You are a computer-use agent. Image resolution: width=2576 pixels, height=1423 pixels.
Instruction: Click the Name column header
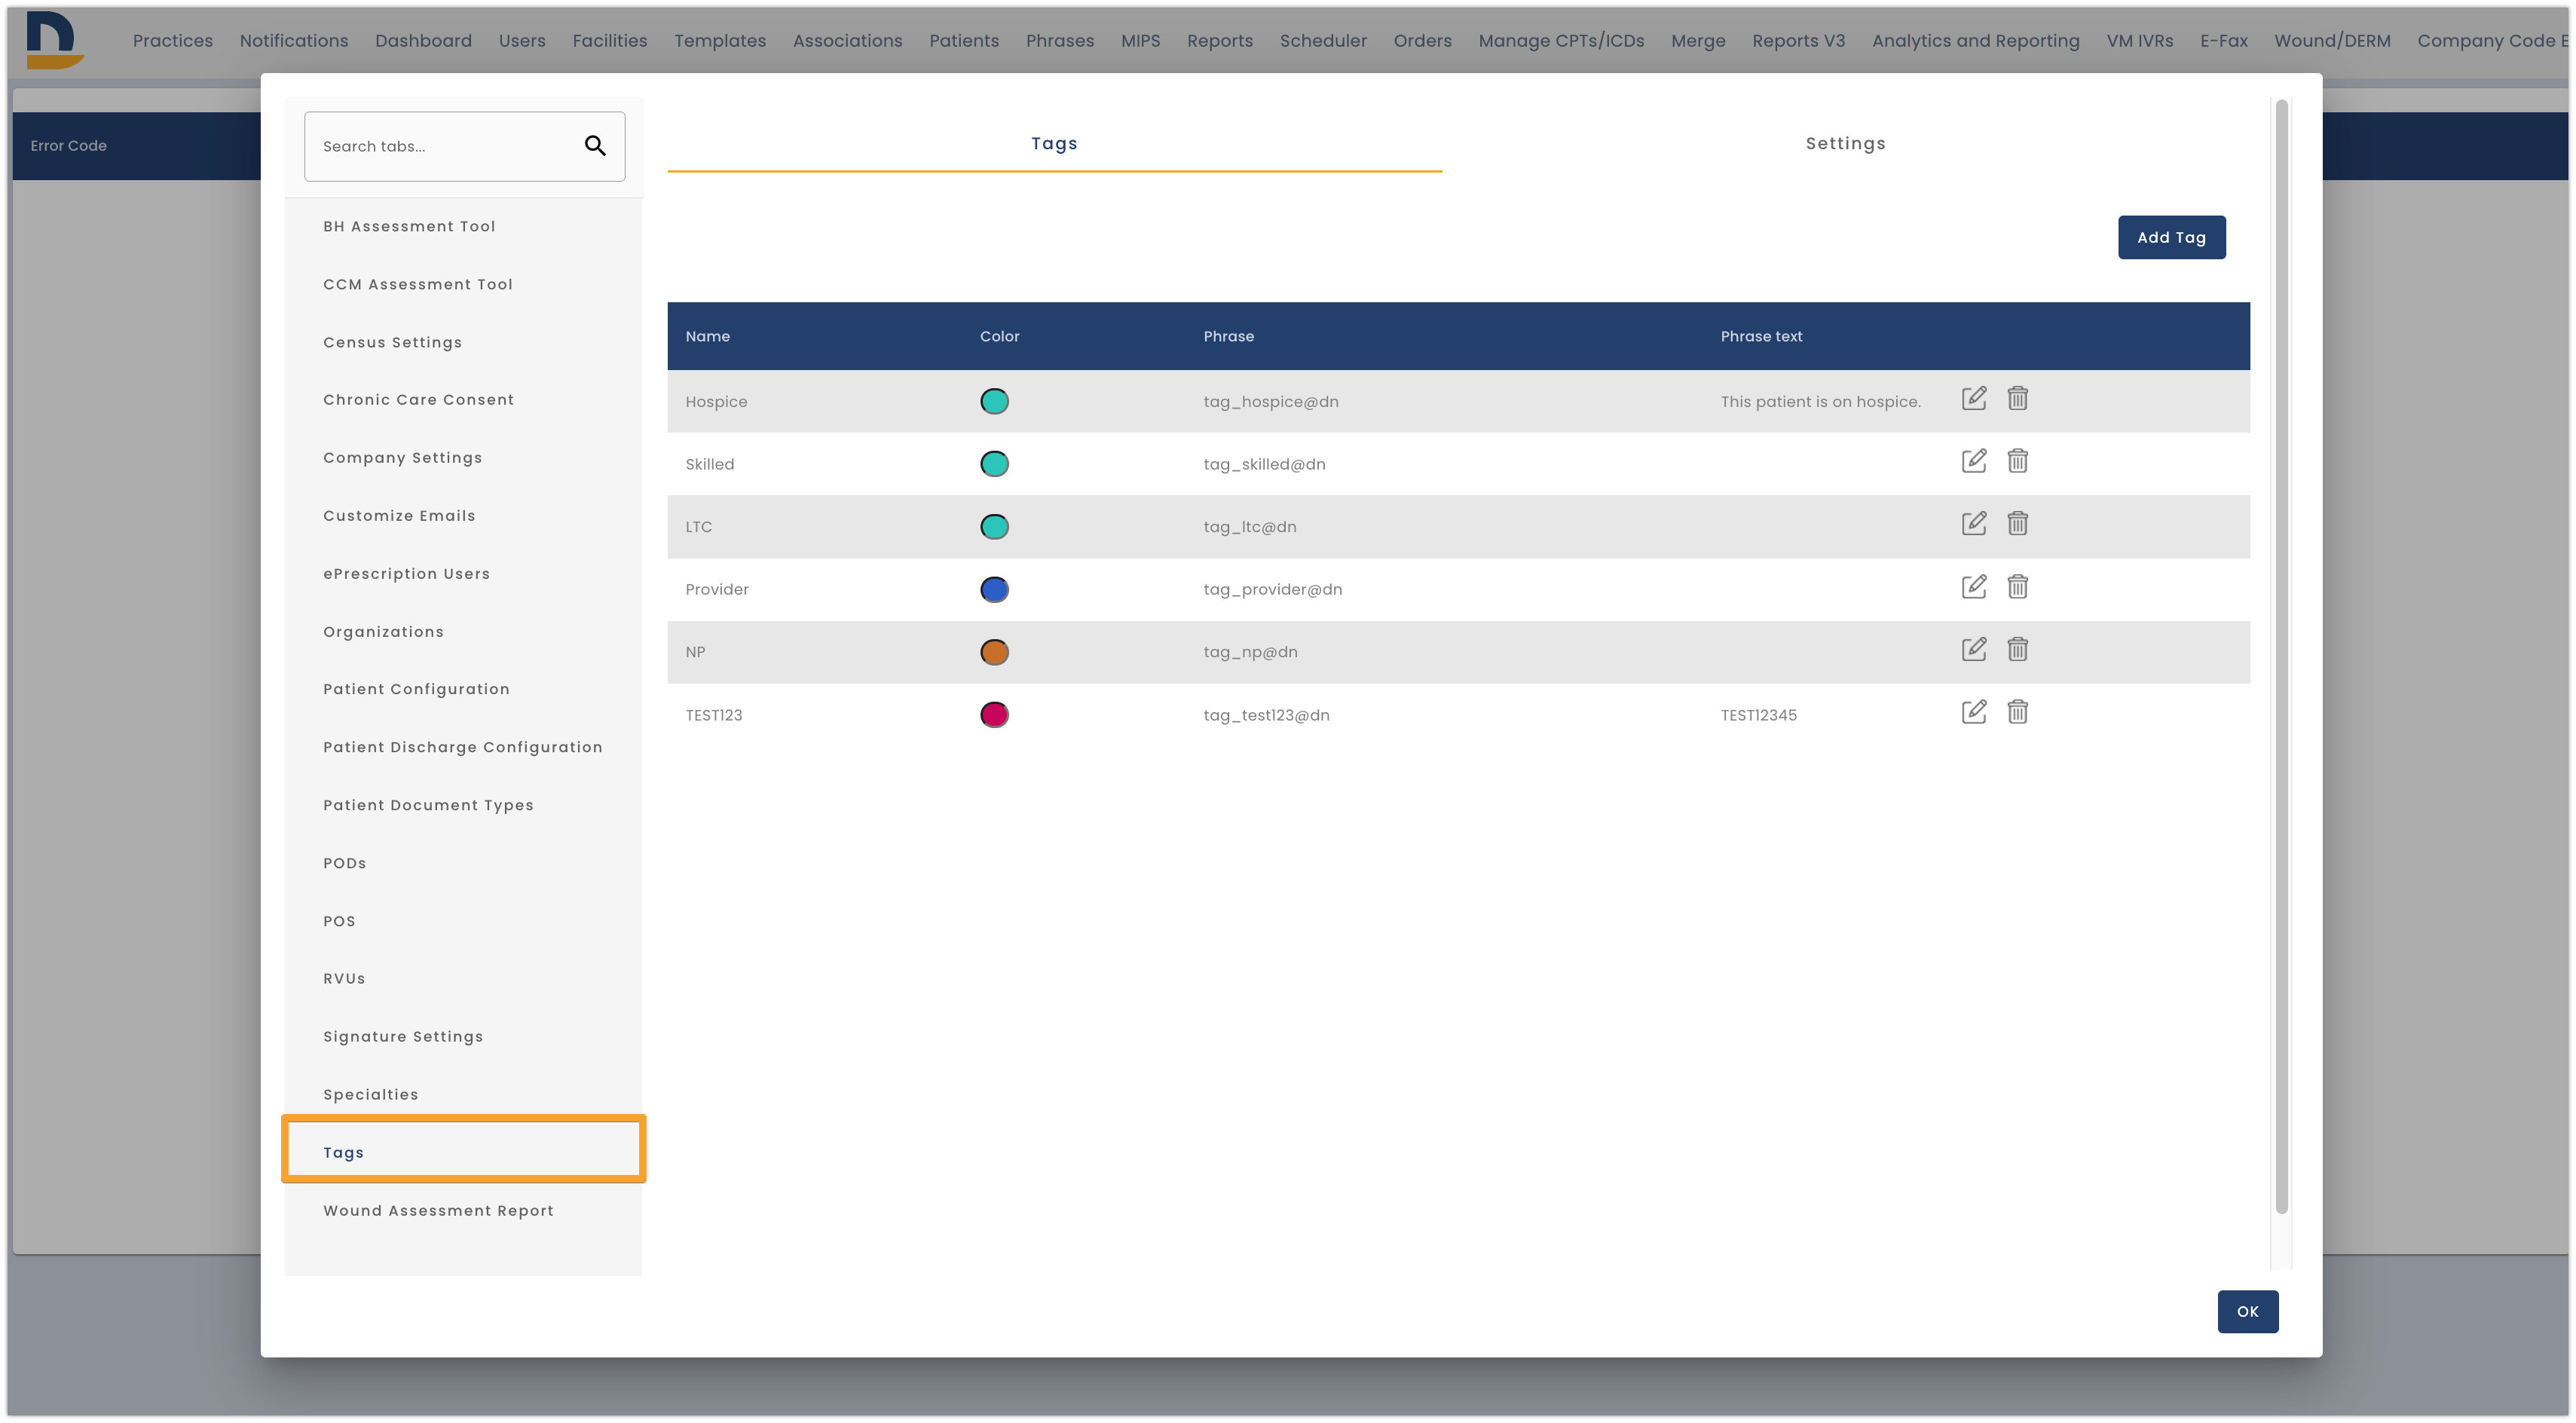pyautogui.click(x=707, y=336)
